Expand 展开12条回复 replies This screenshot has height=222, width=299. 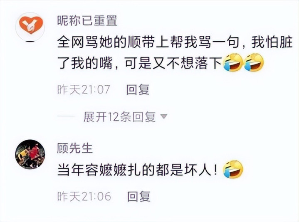(x=119, y=117)
